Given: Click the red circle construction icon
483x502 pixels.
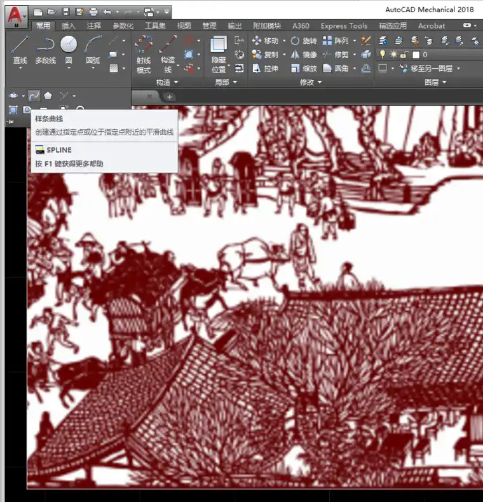Looking at the screenshot, I should [x=188, y=41].
